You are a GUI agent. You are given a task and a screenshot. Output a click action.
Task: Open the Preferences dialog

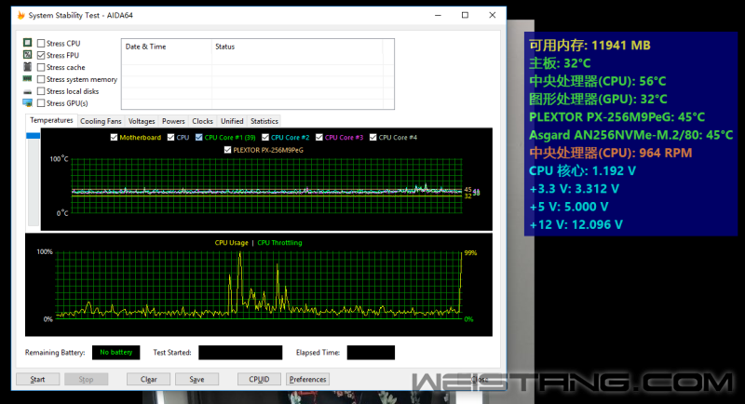[307, 380]
